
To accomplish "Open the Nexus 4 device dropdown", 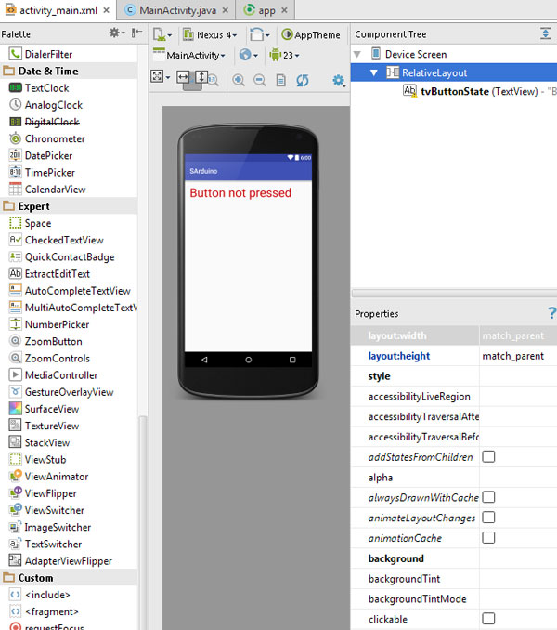I will pyautogui.click(x=210, y=35).
